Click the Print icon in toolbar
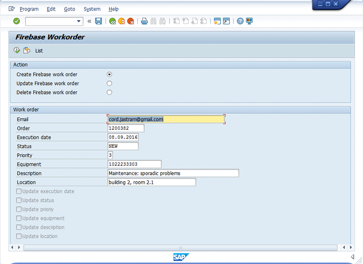This screenshot has height=264, width=363. tap(144, 21)
